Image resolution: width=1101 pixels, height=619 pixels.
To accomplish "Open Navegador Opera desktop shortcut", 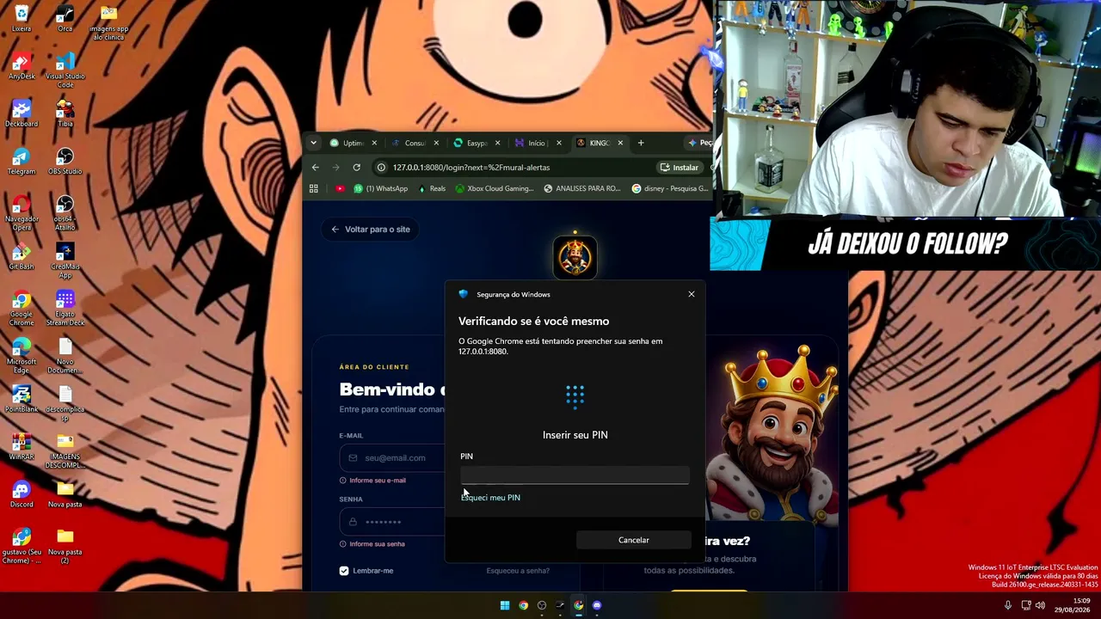I will (x=22, y=213).
